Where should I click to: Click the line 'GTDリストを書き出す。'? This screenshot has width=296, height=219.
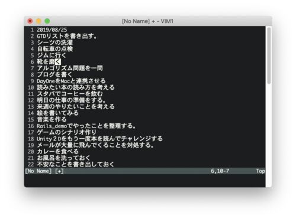point(67,36)
